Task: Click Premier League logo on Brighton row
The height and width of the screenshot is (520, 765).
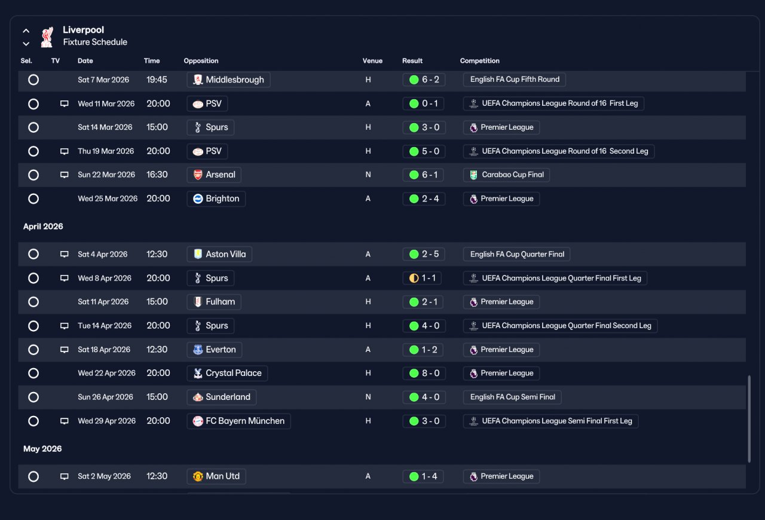Action: click(473, 199)
